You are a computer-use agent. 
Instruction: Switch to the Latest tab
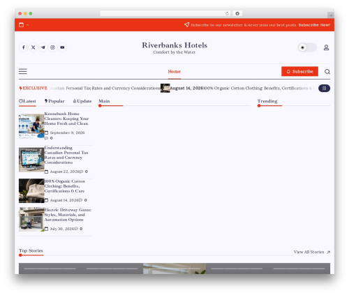[x=27, y=101]
